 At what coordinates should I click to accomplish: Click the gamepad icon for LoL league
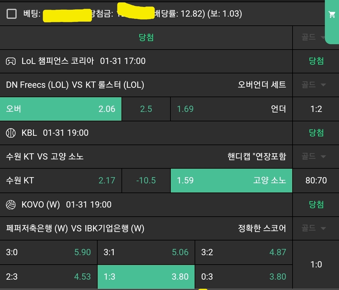11,61
